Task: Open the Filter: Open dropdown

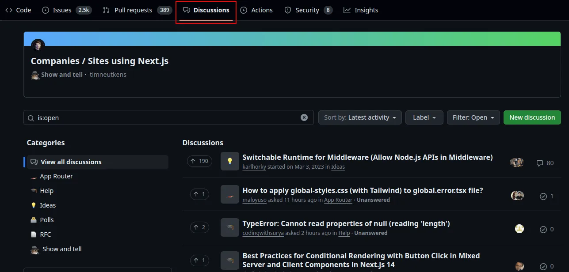Action: (473, 117)
